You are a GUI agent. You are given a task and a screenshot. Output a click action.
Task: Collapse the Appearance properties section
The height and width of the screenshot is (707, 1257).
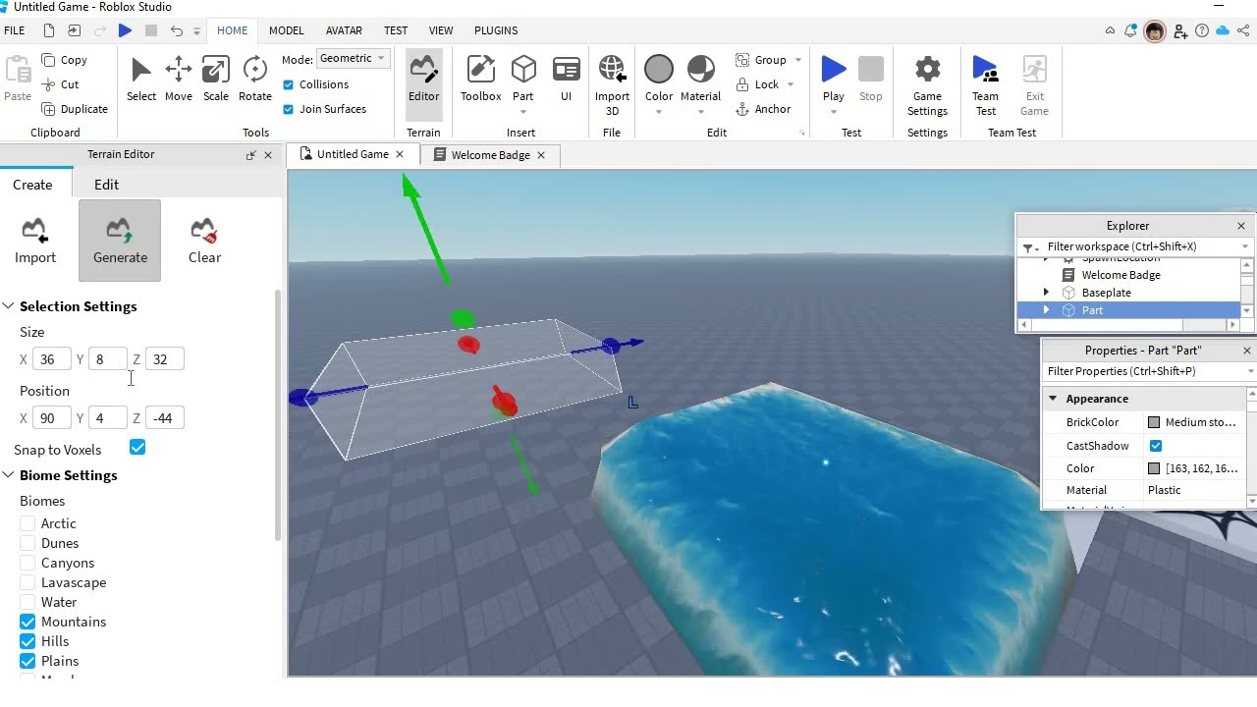pyautogui.click(x=1053, y=399)
